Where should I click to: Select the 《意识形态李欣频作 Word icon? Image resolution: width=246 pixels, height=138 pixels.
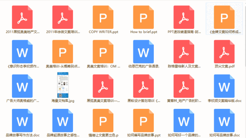tap(22, 52)
